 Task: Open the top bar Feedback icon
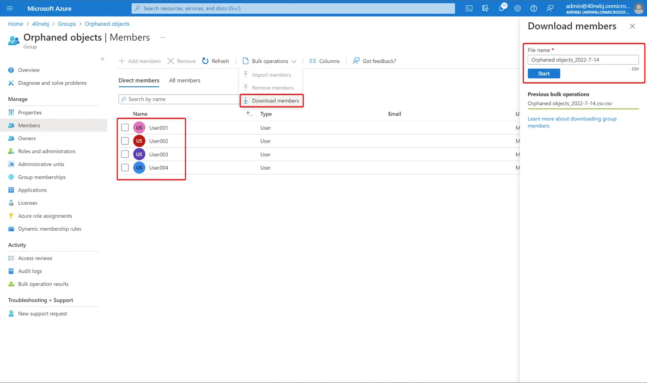(x=550, y=8)
